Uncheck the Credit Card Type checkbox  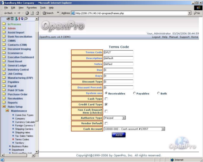pyautogui.click(x=106, y=104)
